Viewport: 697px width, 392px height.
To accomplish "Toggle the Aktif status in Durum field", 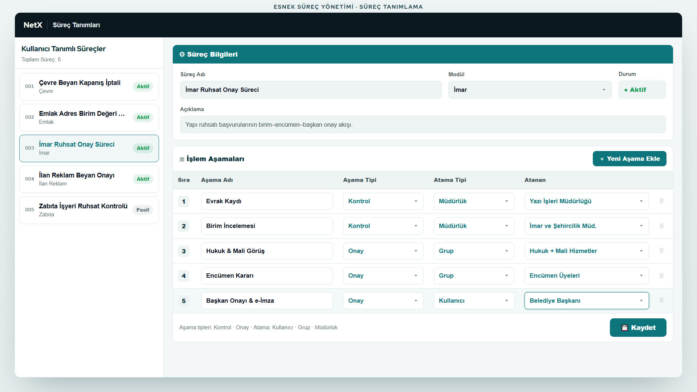I will click(642, 90).
